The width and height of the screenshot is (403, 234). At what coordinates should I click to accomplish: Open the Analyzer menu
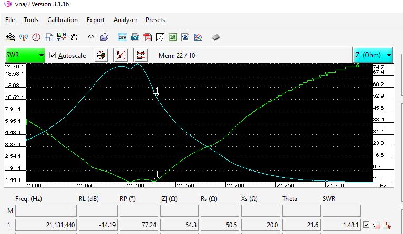point(125,20)
